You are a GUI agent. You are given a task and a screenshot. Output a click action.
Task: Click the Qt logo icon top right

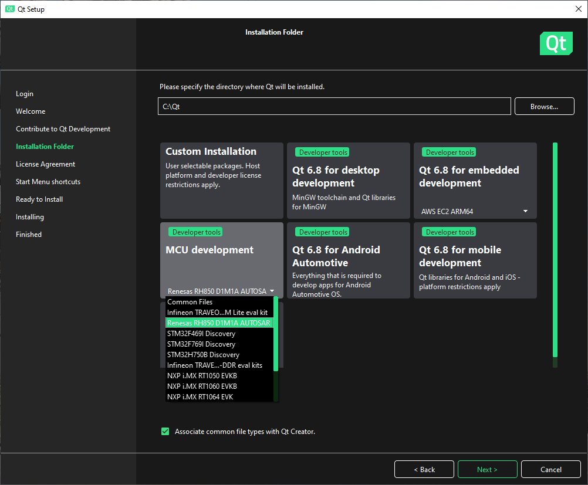click(555, 43)
